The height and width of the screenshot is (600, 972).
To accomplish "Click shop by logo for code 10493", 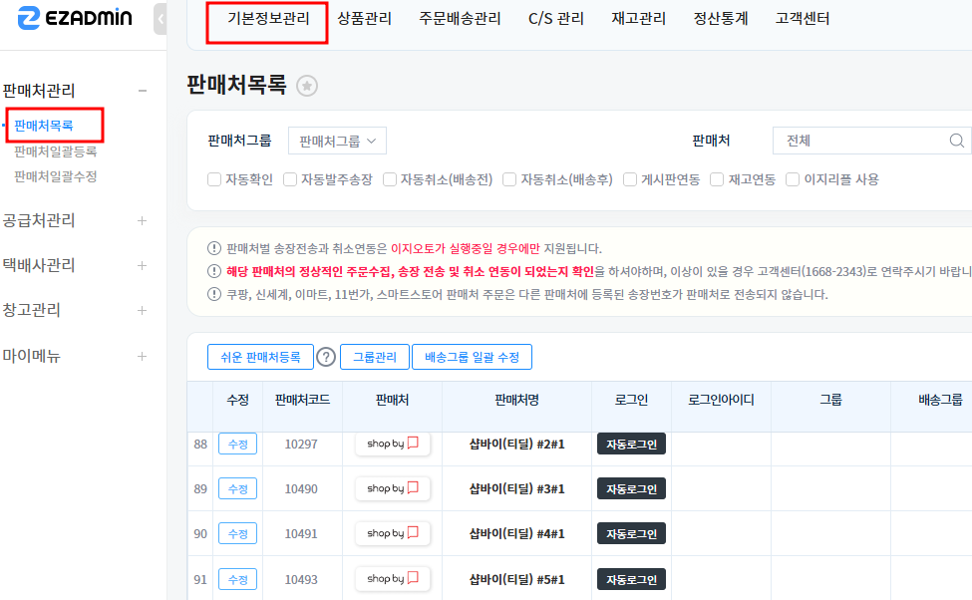I will 393,578.
